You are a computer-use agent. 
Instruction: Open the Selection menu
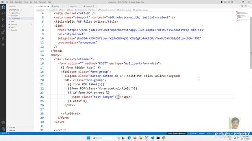pyautogui.click(x=19, y=2)
